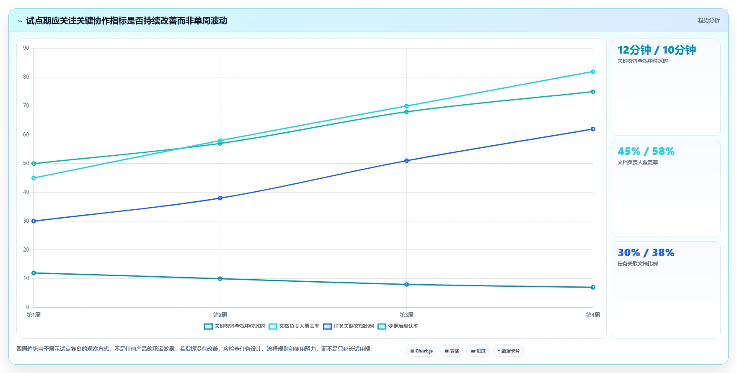Toggle the 关键资料查找中位耗时 legend item
Image resolution: width=737 pixels, height=373 pixels.
235,326
